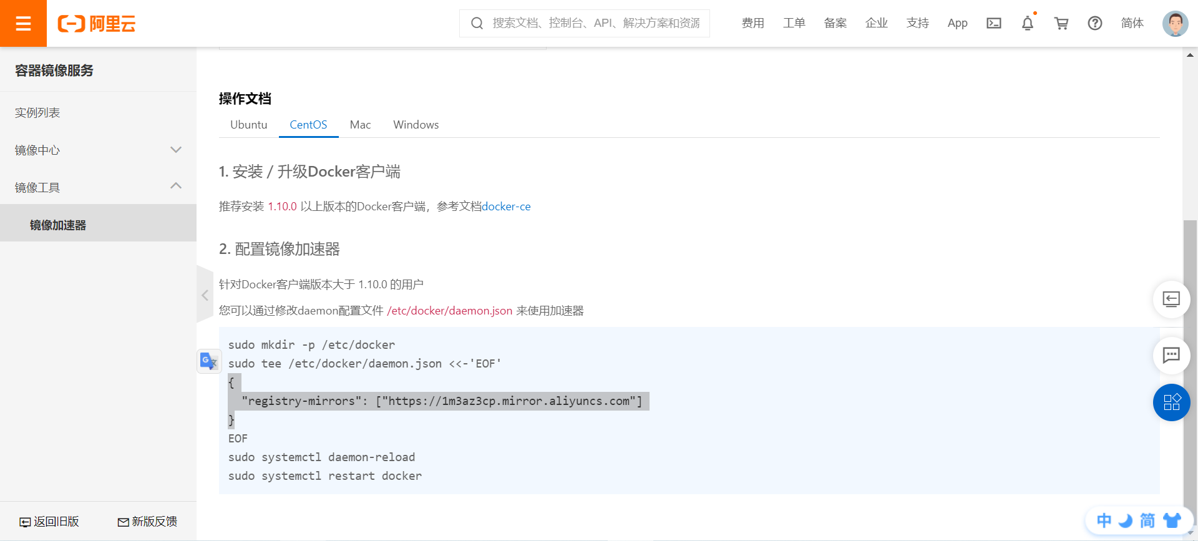Select 镜像加速器 in the sidebar
This screenshot has width=1198, height=541.
pyautogui.click(x=98, y=223)
